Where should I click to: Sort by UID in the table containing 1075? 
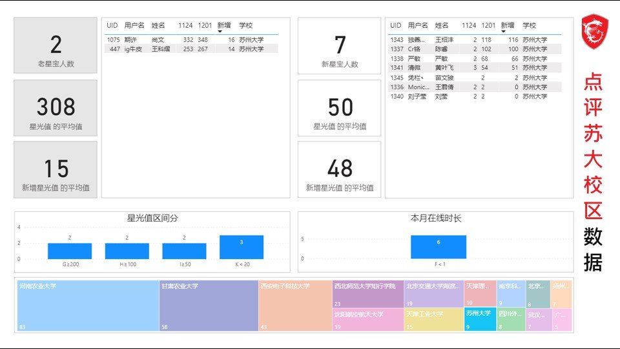coord(112,25)
